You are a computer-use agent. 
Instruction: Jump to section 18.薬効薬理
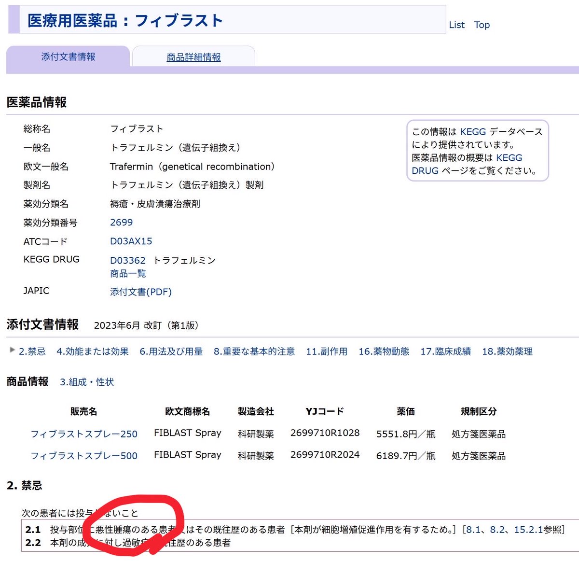pyautogui.click(x=507, y=351)
